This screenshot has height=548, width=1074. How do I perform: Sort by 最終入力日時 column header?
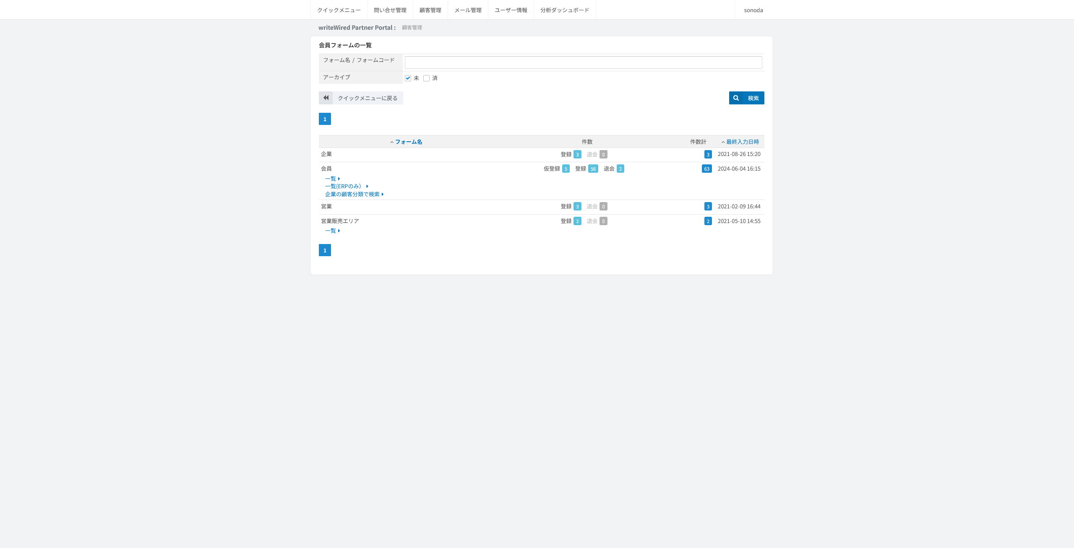tap(742, 142)
